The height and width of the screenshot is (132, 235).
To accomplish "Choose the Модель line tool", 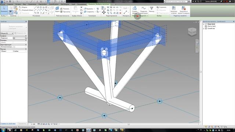I will [23, 7].
